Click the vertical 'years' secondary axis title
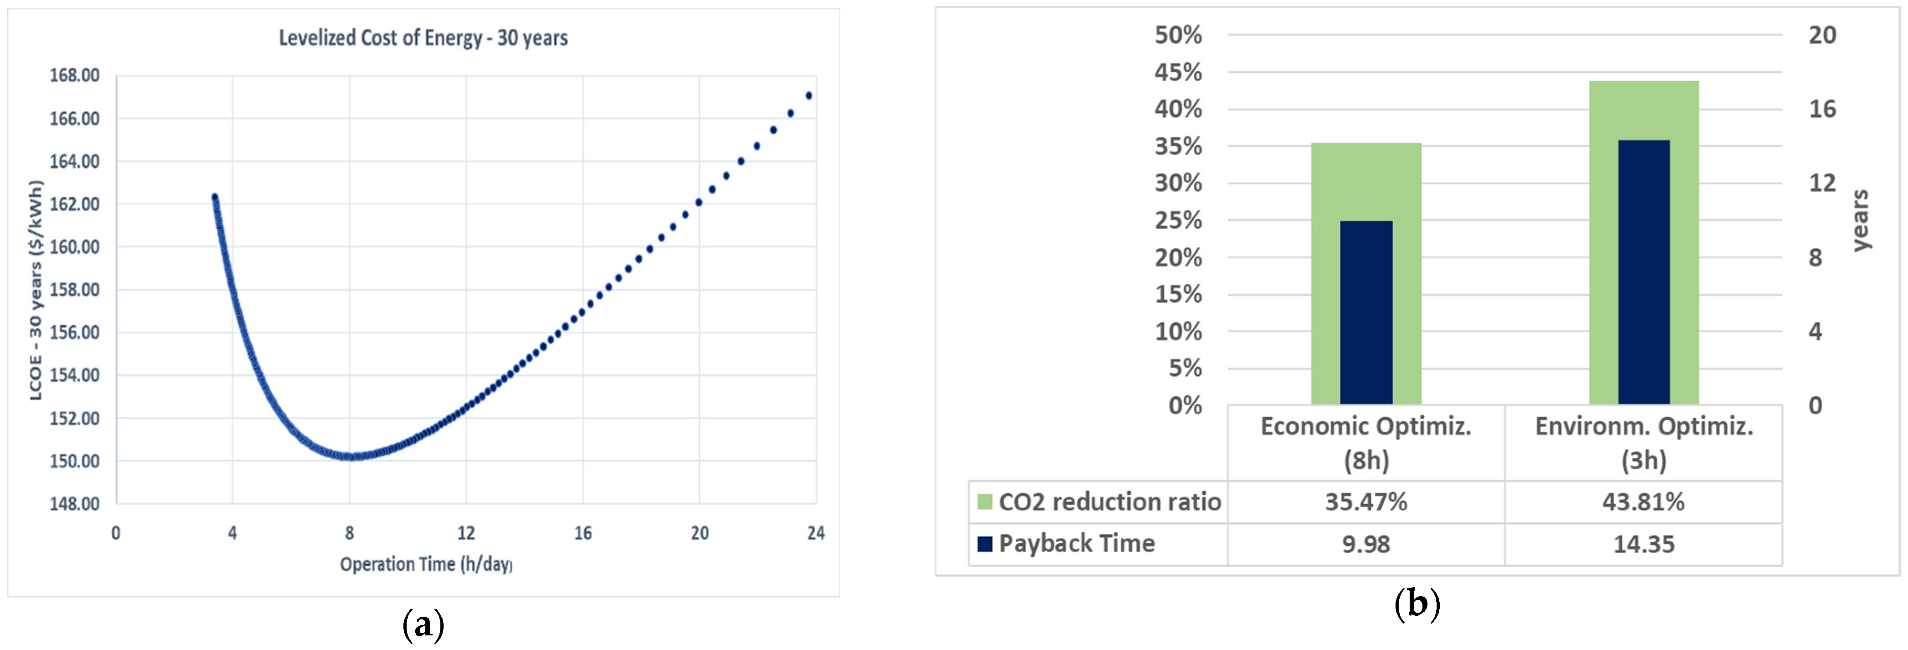This screenshot has width=1908, height=650. 1860,220
